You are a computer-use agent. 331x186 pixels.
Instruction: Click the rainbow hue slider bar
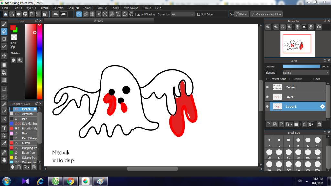click(40, 61)
